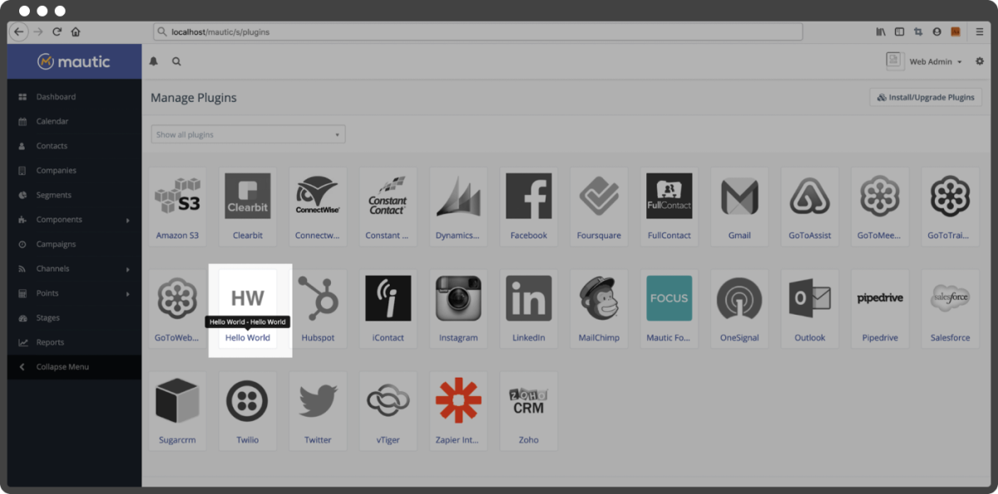Open the settings gear icon
Image resolution: width=998 pixels, height=494 pixels.
[x=980, y=61]
